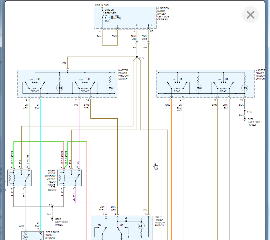Click the DK BLU/WHT wire label
Screen dimensions: 270x240
point(180,108)
